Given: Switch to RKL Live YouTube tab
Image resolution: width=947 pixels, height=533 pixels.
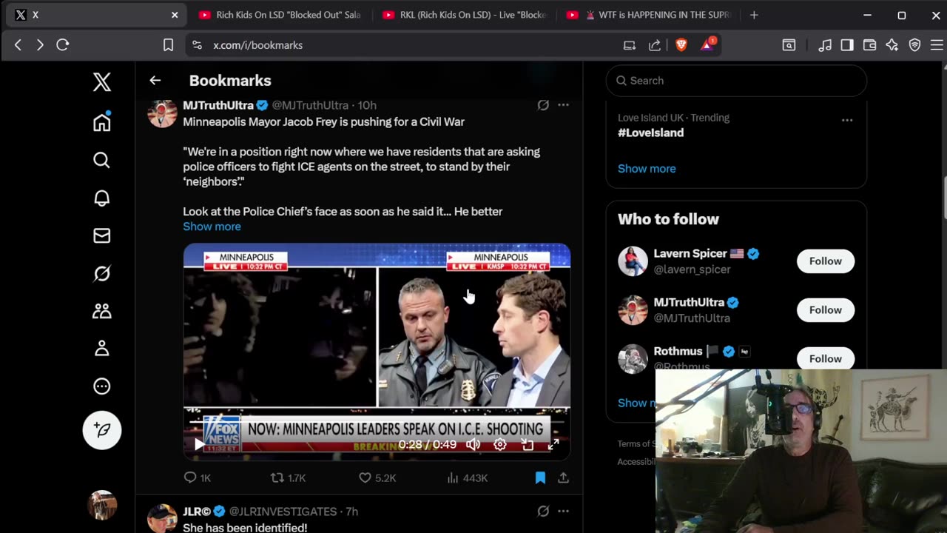Looking at the screenshot, I should [x=464, y=15].
